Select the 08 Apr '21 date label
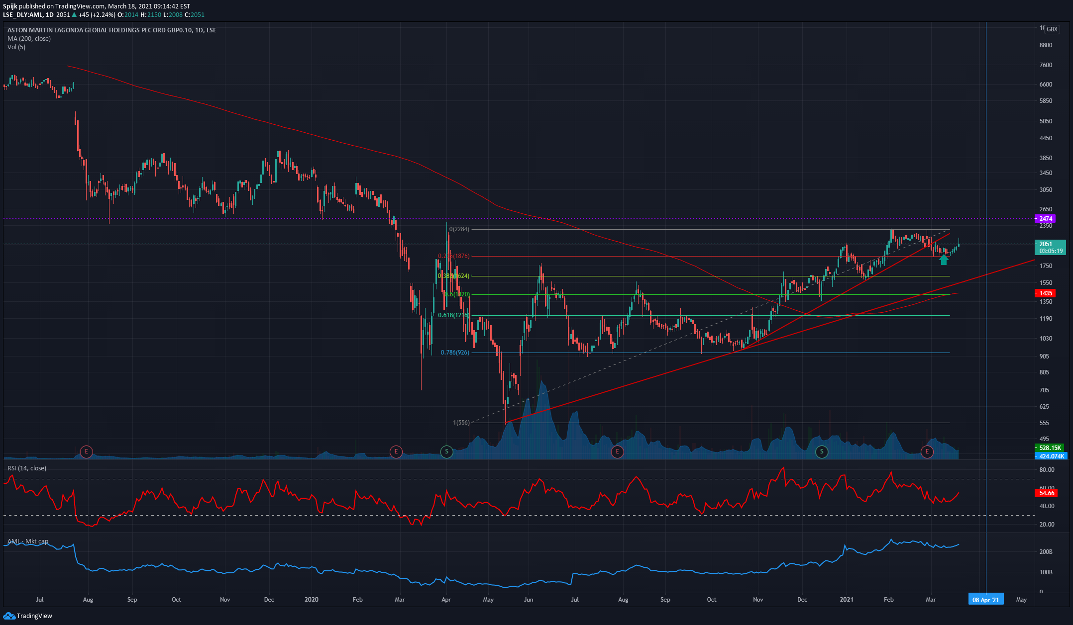 pyautogui.click(x=985, y=600)
